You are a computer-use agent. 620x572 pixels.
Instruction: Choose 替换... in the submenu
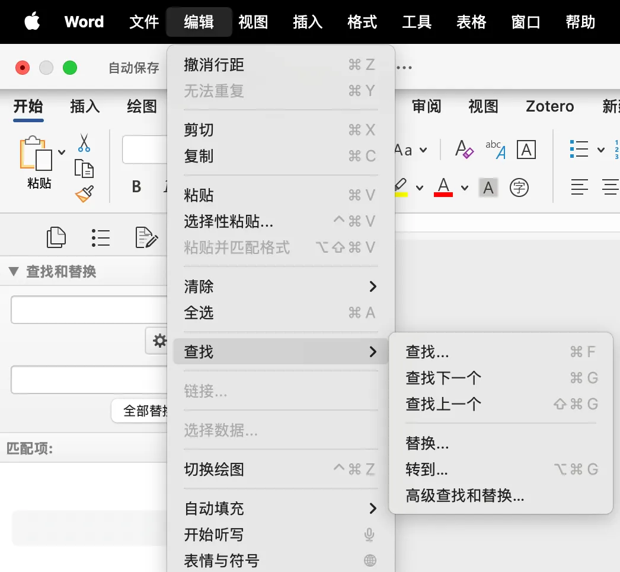501,443
